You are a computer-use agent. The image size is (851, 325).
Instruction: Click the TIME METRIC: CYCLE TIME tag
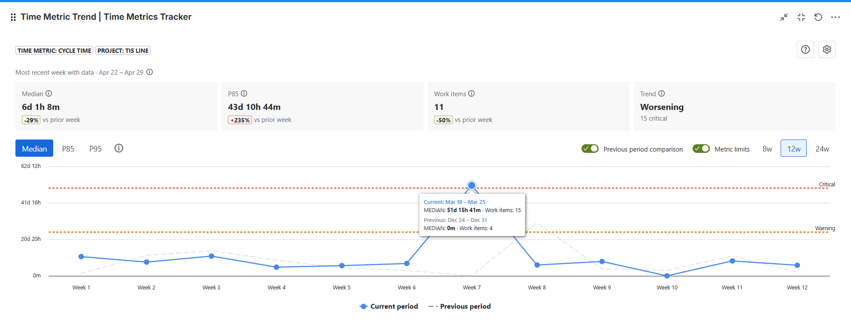(55, 51)
